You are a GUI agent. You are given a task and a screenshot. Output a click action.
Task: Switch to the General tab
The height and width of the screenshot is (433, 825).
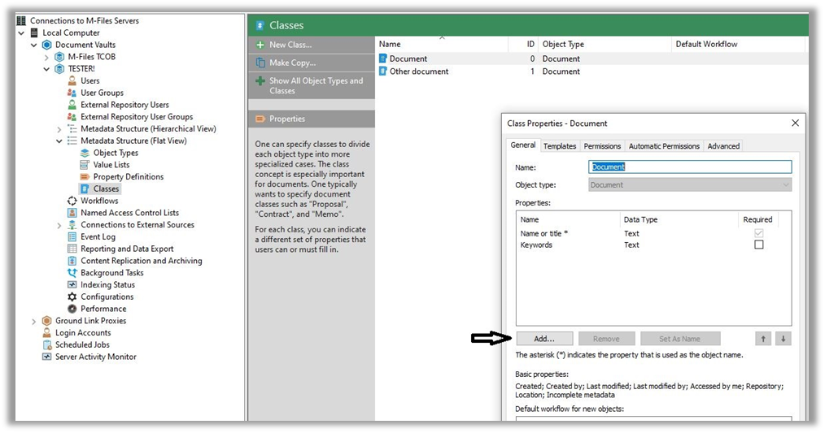[523, 145]
